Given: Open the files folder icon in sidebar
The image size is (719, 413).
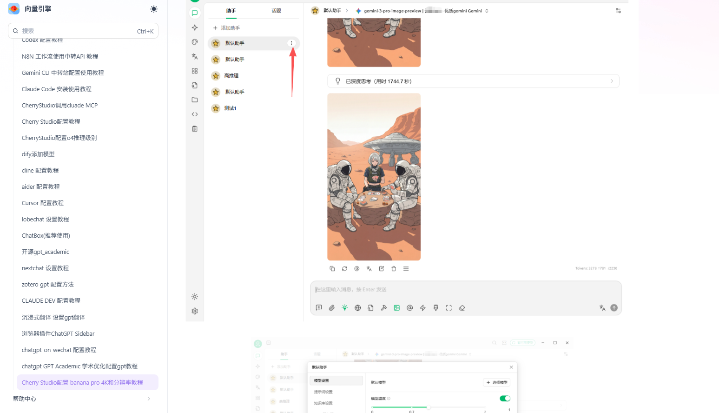Looking at the screenshot, I should [x=195, y=100].
